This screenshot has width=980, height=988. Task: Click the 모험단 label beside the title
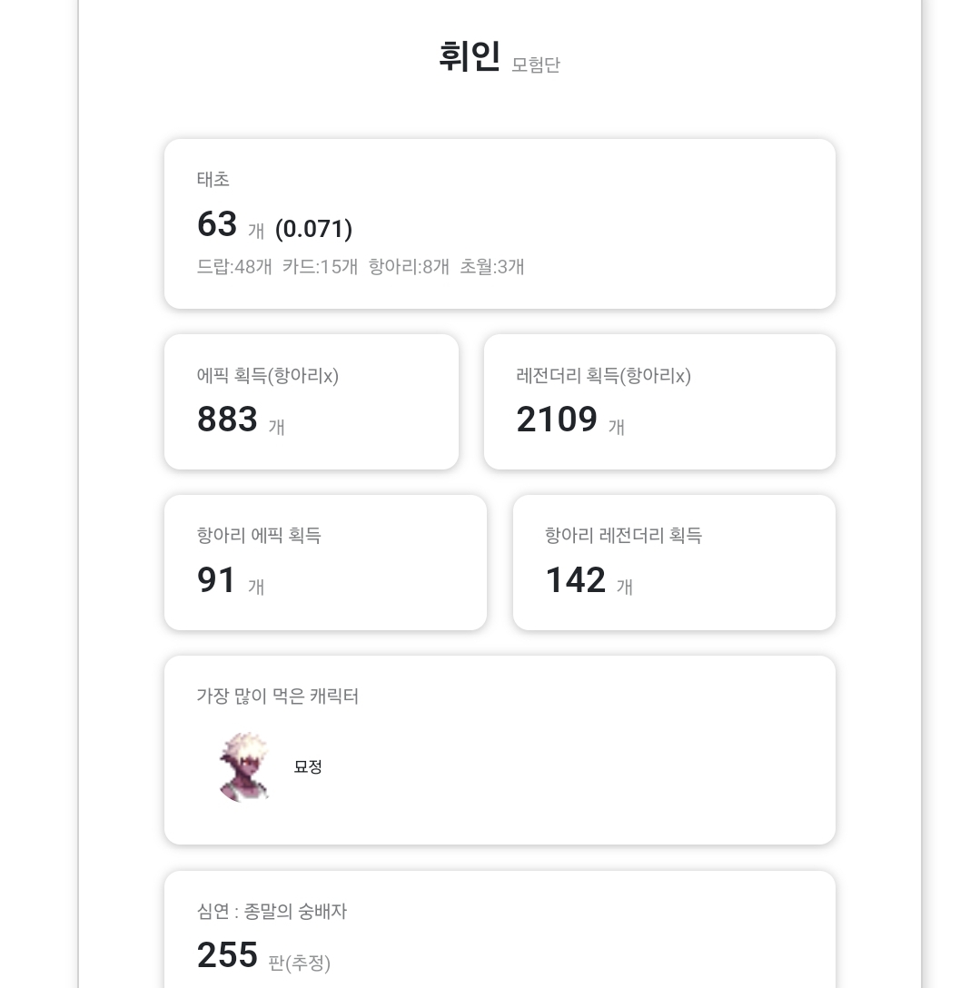[536, 64]
